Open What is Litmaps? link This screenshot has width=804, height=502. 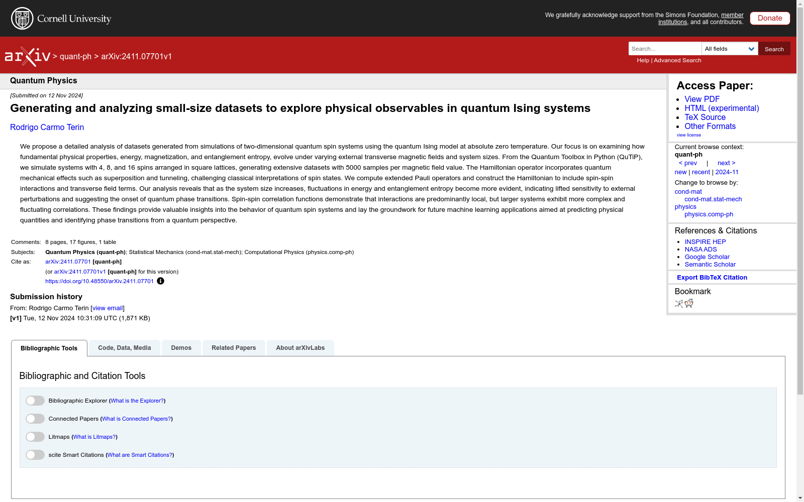coord(94,437)
